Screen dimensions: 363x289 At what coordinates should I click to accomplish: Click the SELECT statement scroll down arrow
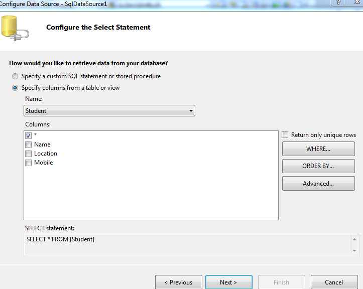point(354,250)
